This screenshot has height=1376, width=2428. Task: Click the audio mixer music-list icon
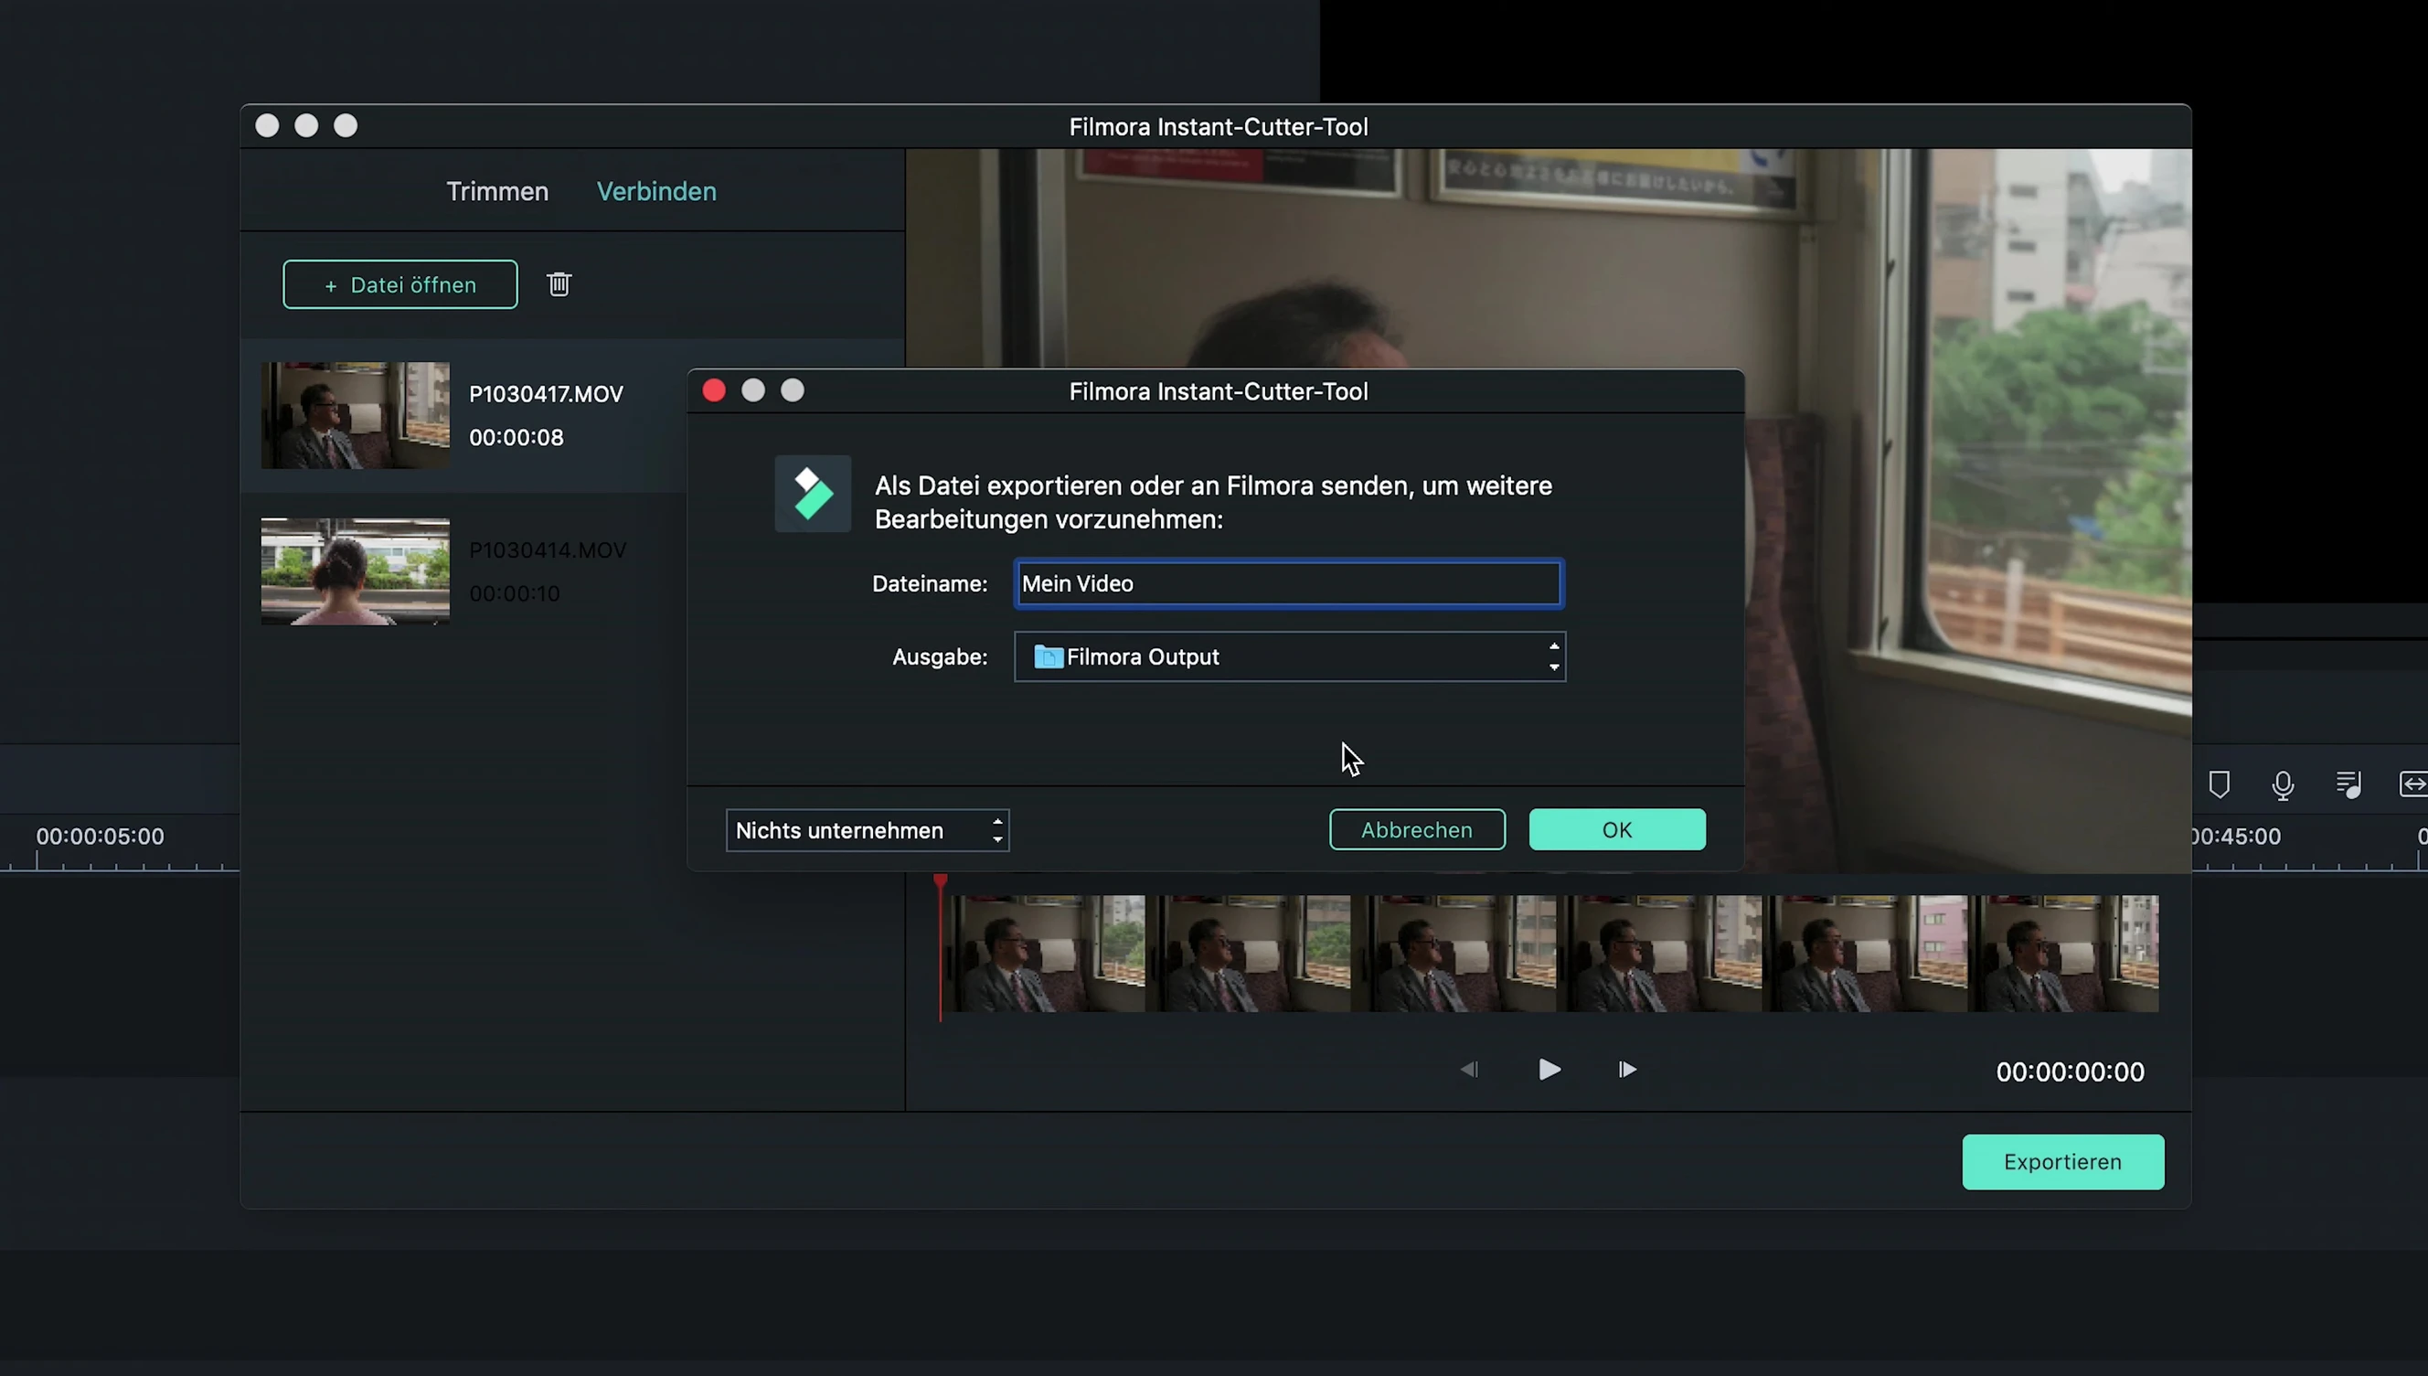[x=2348, y=784]
